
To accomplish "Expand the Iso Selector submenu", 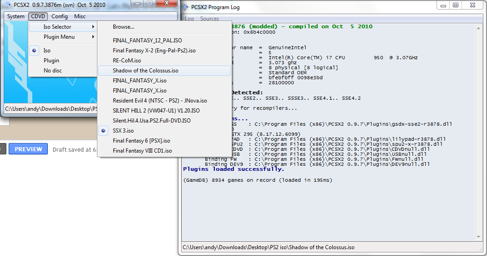I will 63,27.
